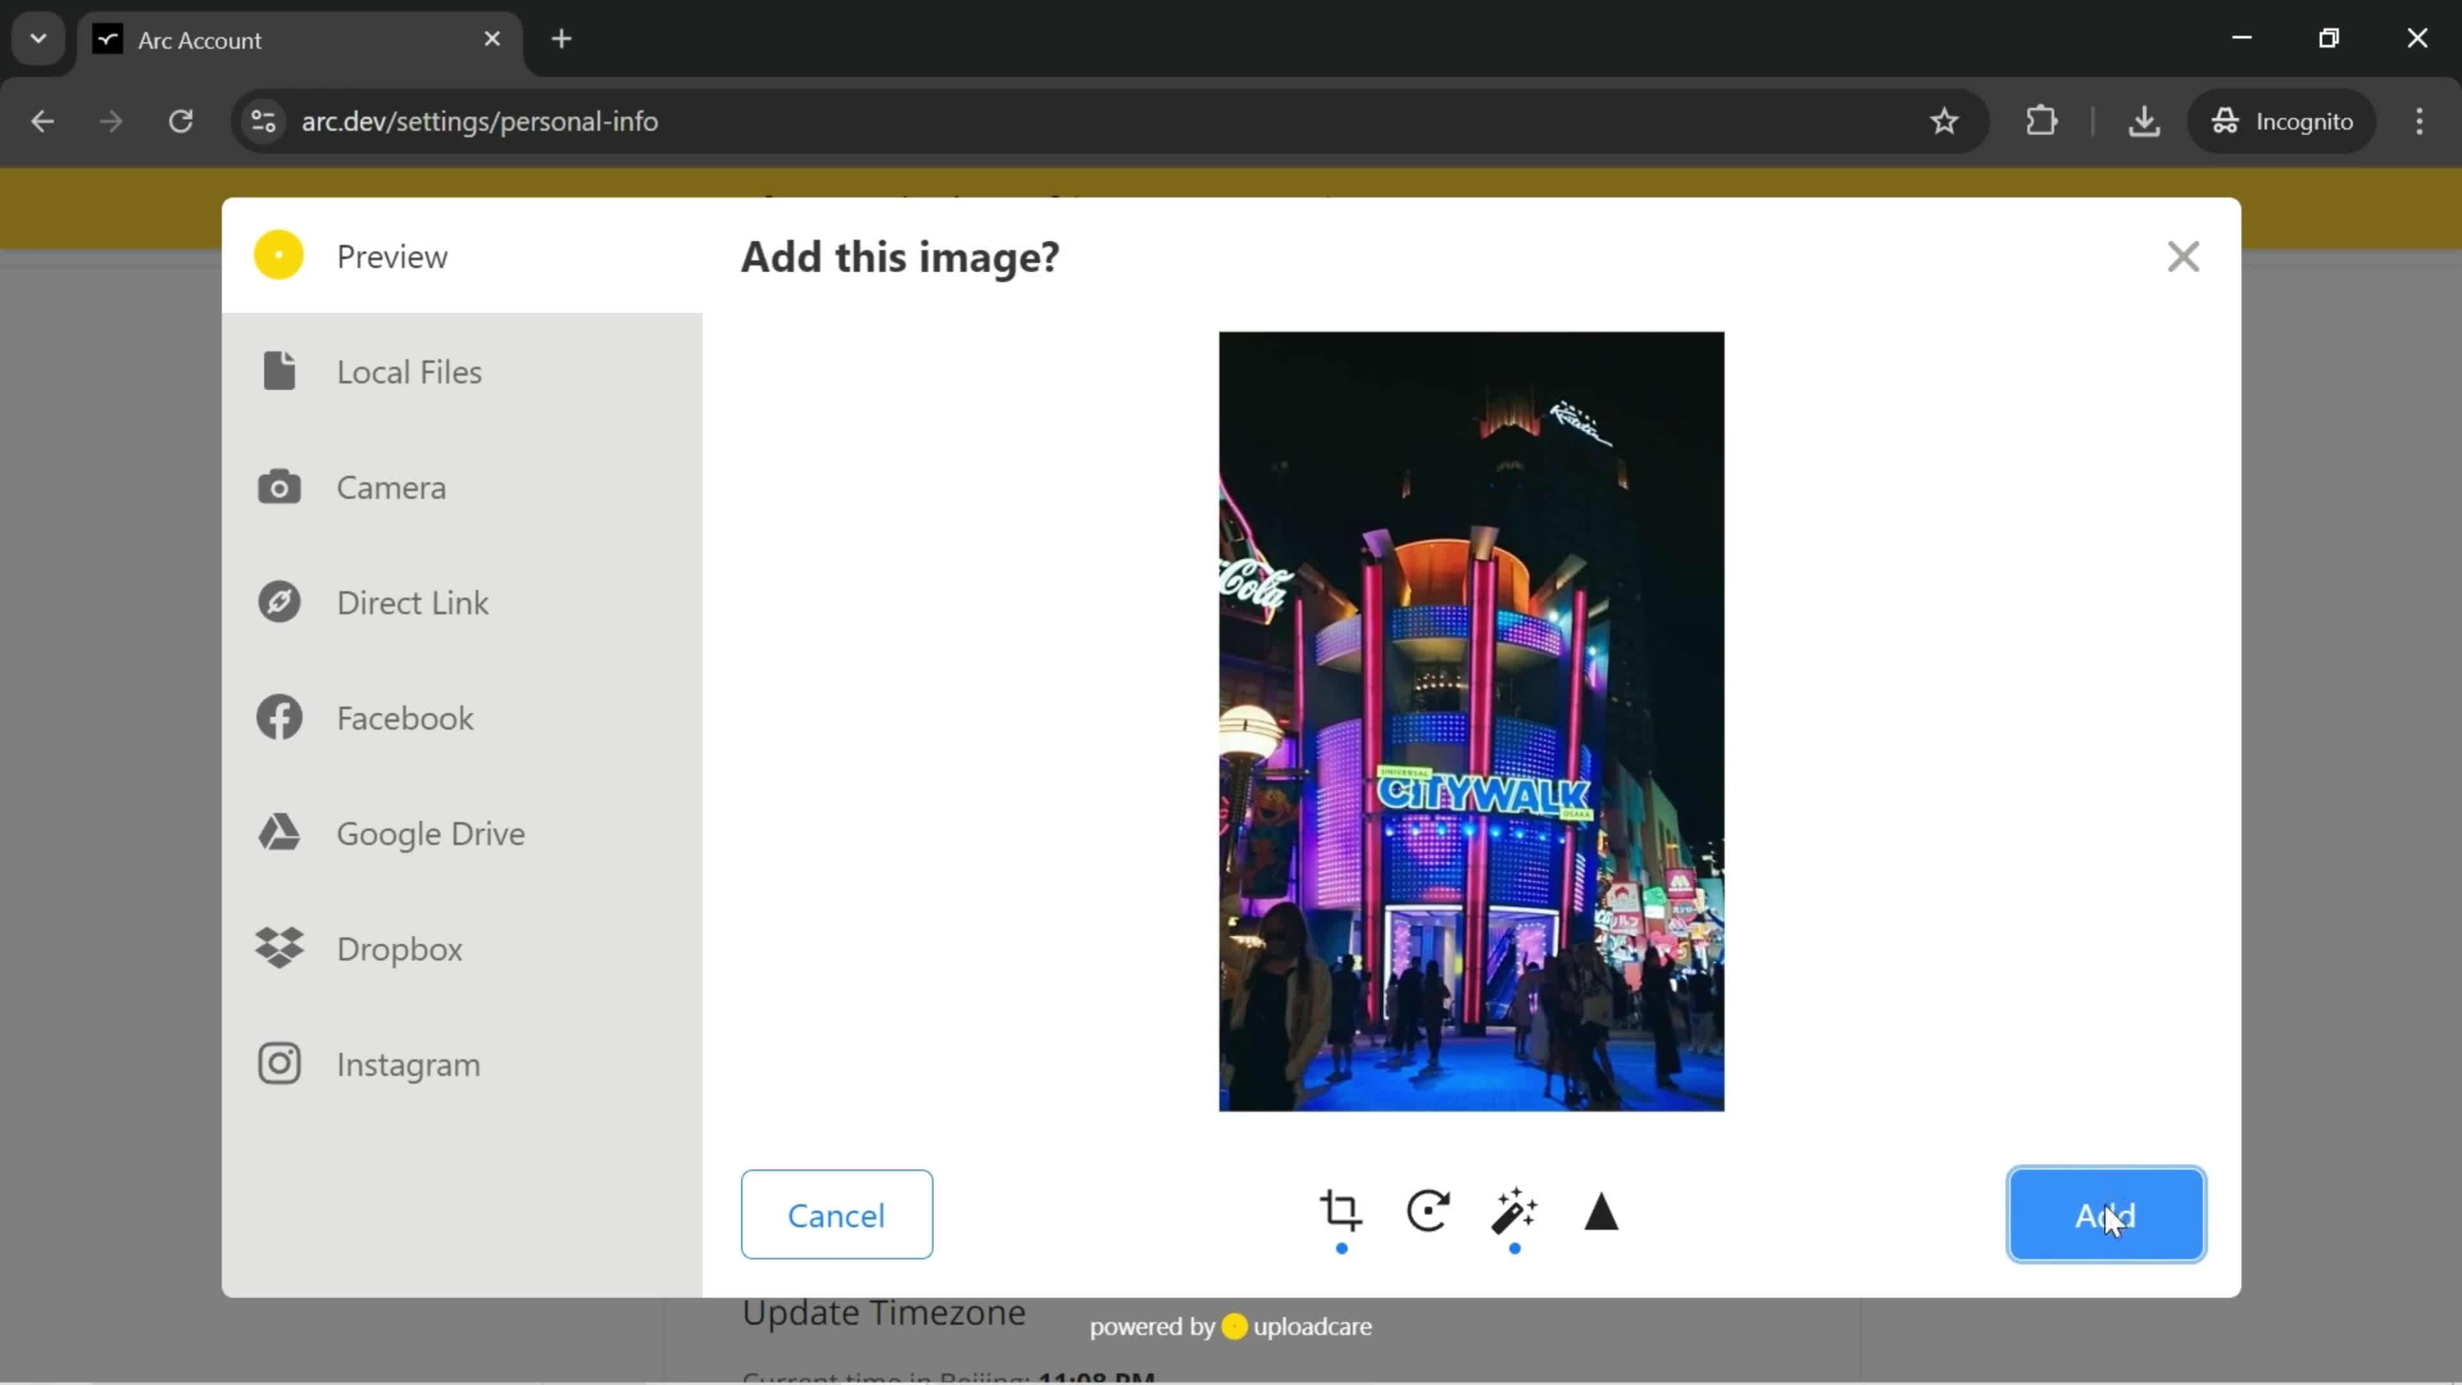Select the Instagram source icon
The width and height of the screenshot is (2462, 1385).
click(279, 1064)
